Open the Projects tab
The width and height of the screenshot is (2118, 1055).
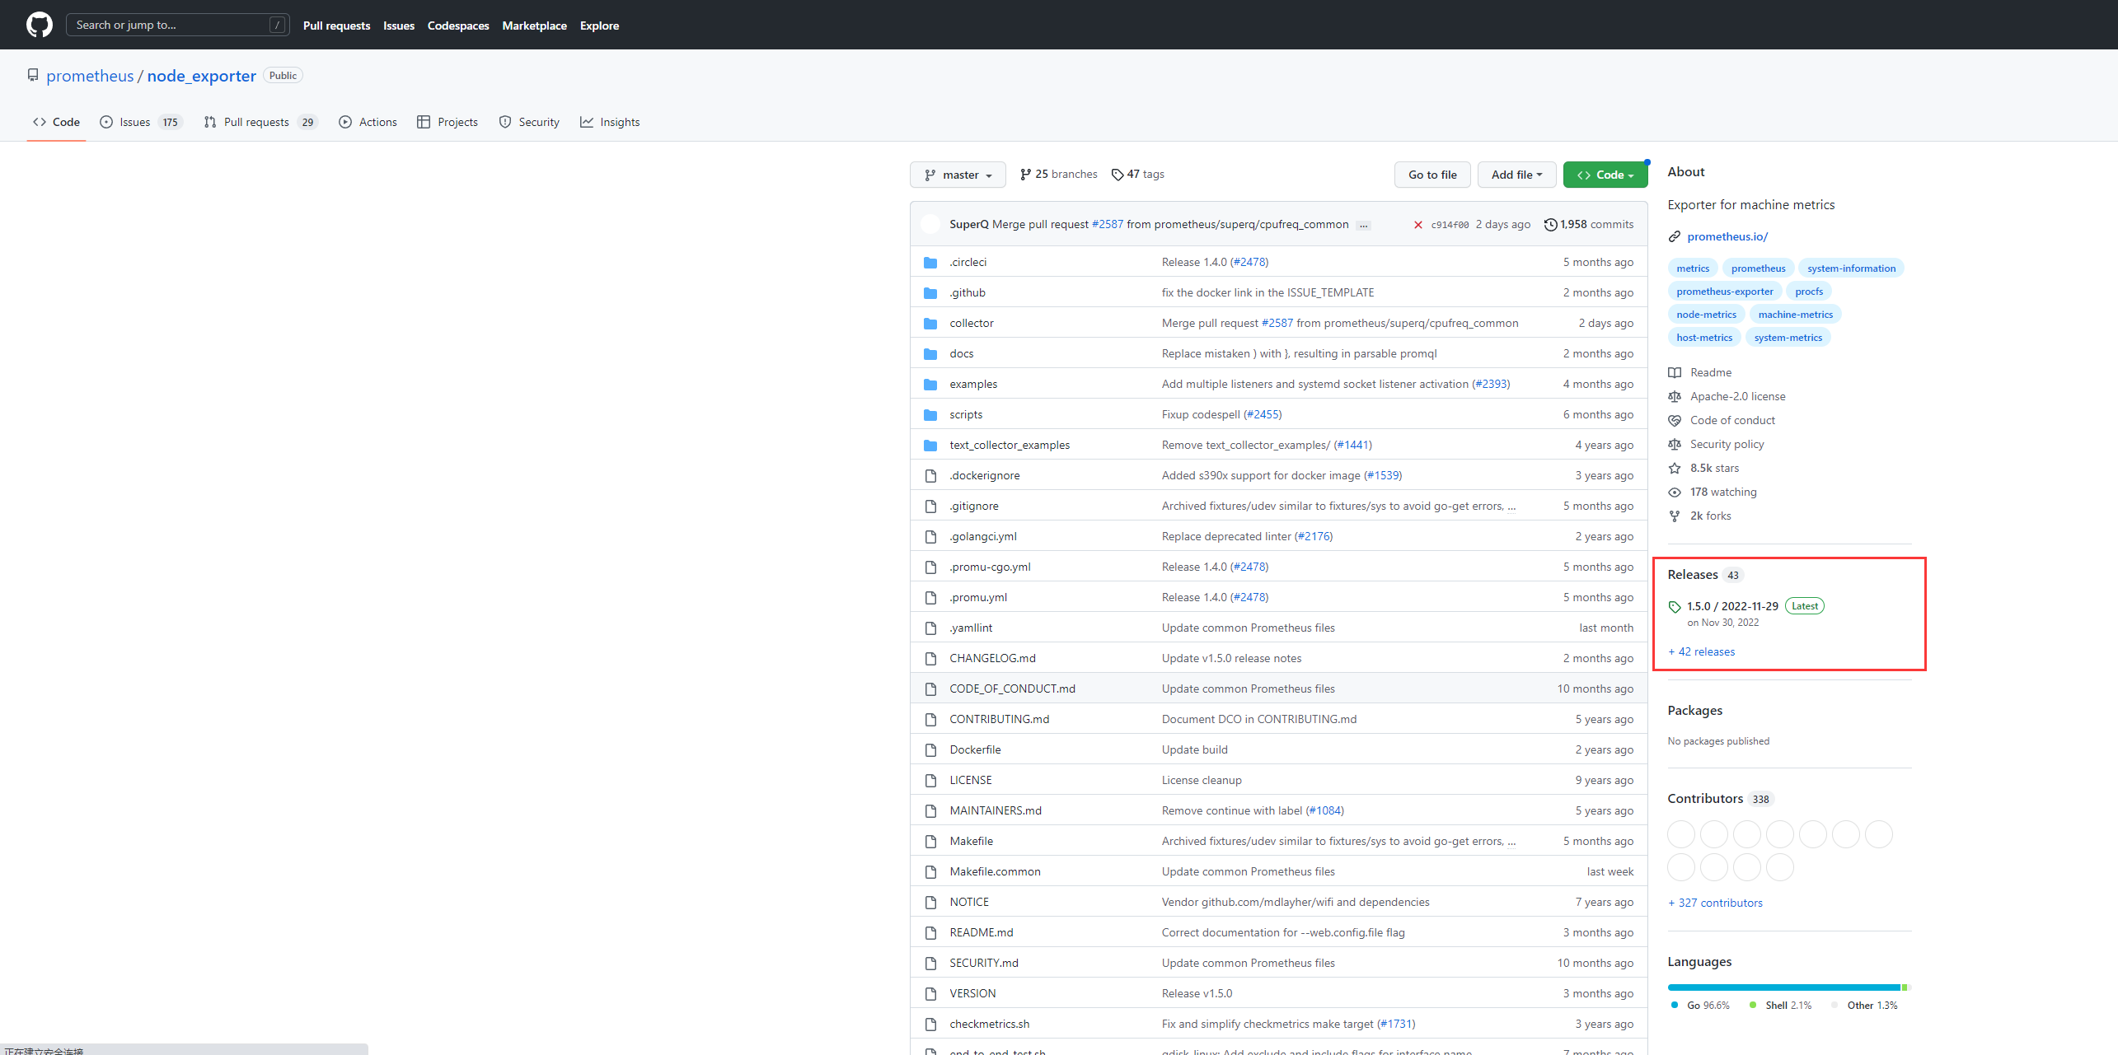coord(447,122)
